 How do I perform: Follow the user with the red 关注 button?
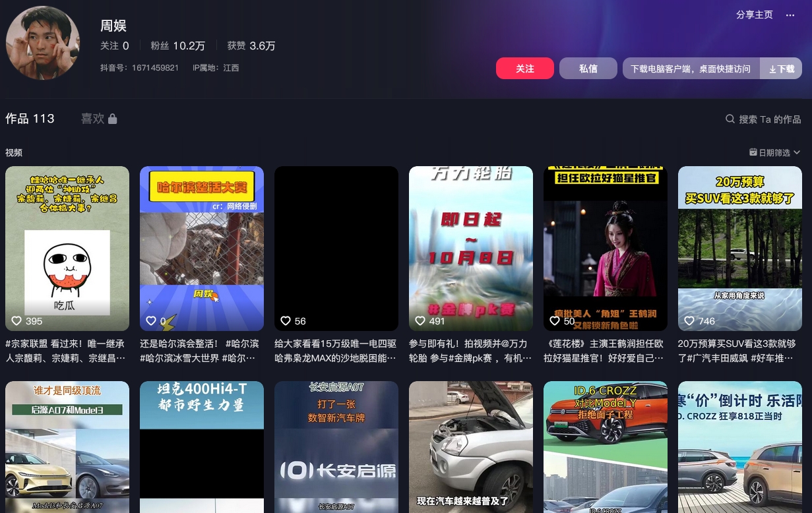click(525, 69)
